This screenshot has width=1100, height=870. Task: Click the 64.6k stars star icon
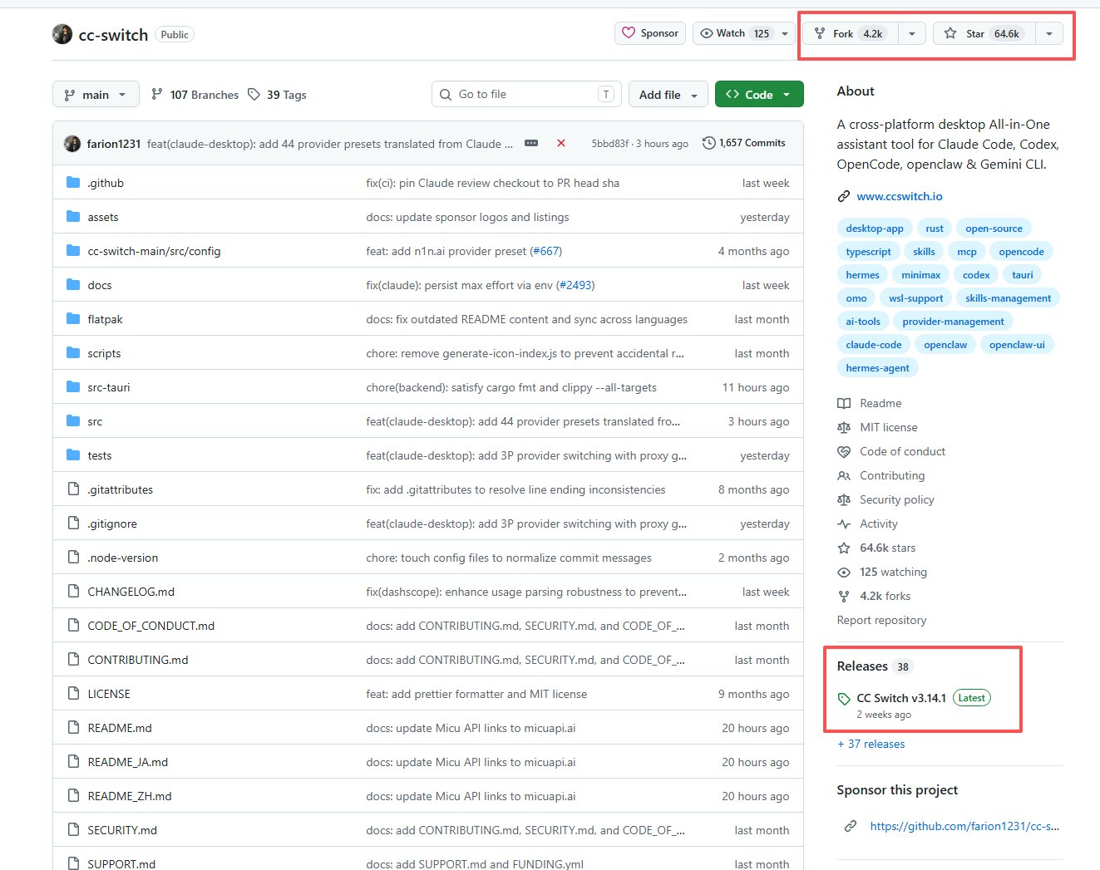click(844, 548)
